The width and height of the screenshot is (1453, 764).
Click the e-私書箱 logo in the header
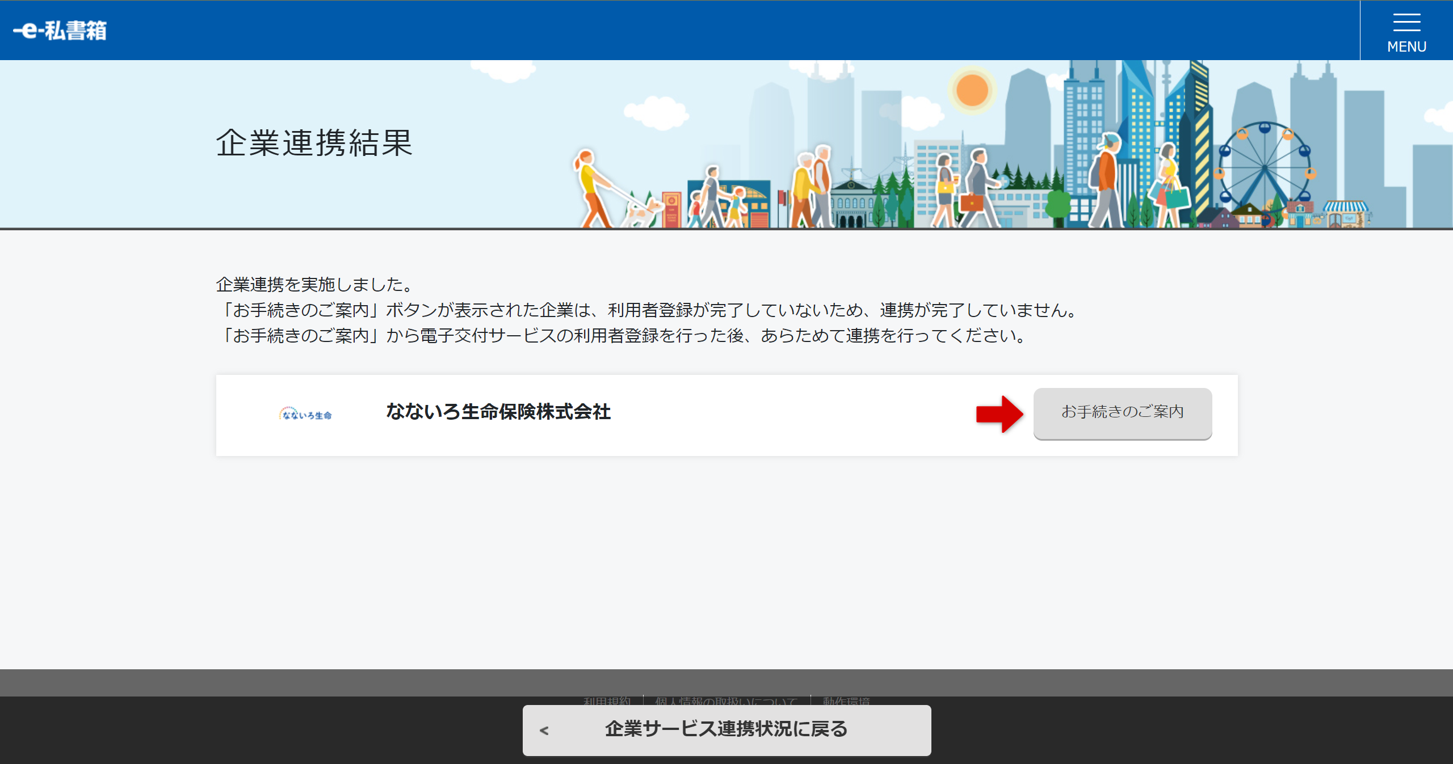coord(61,31)
